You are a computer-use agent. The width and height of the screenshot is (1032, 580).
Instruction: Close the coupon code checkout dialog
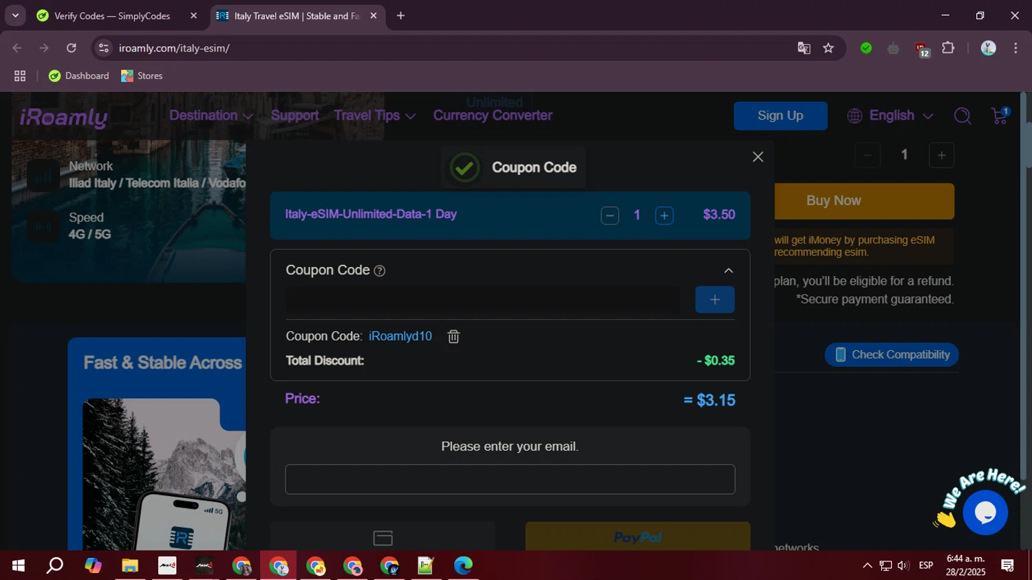[x=757, y=157]
